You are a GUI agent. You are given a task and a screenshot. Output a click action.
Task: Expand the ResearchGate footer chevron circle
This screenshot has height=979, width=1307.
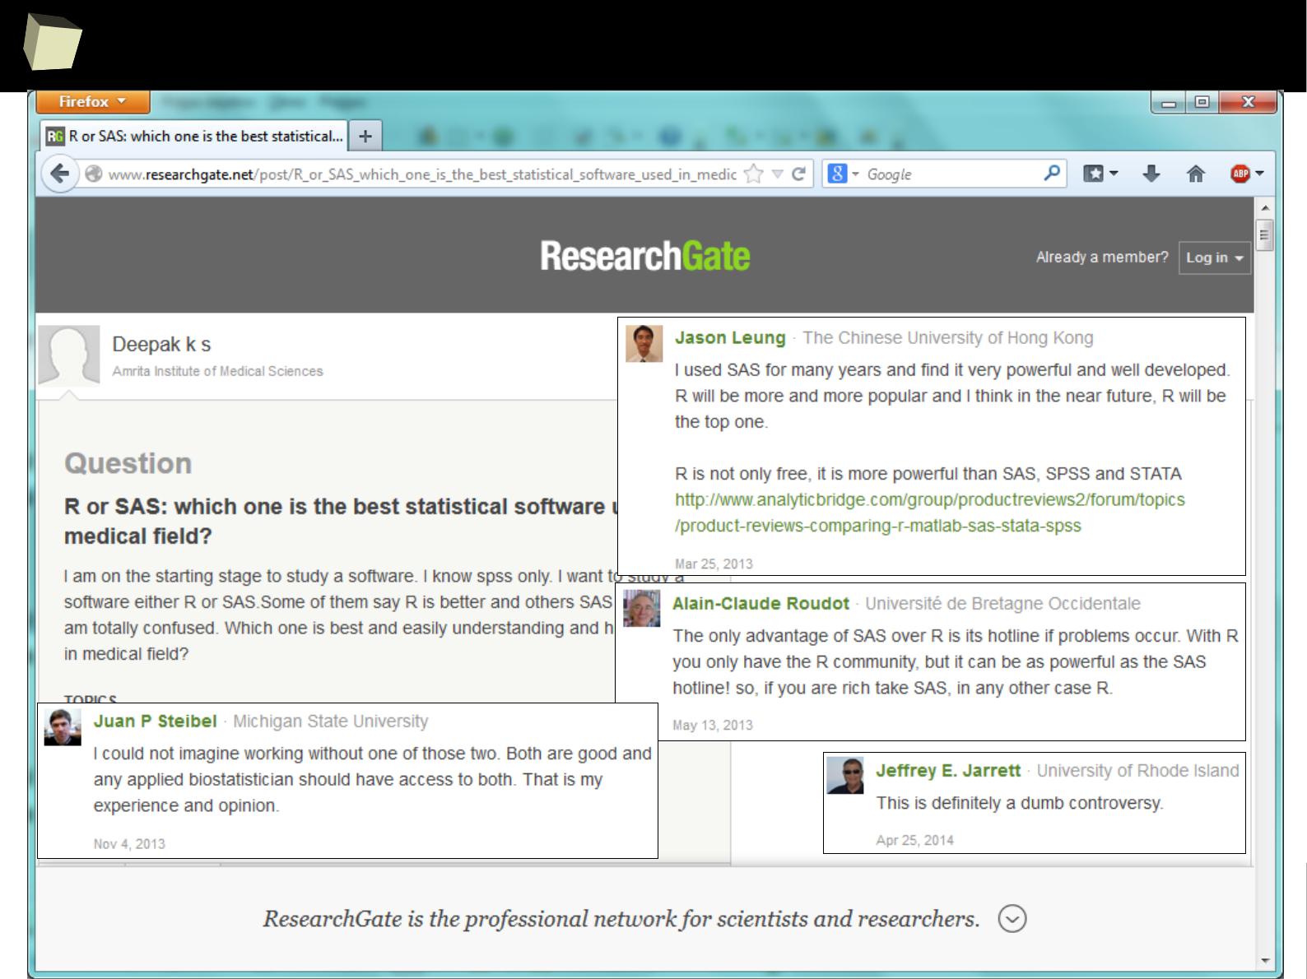click(x=1012, y=918)
